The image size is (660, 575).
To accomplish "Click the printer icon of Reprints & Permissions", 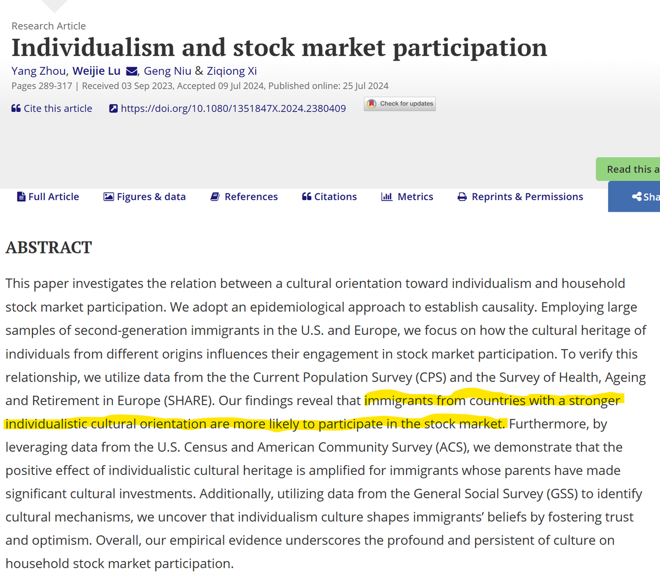I will point(463,197).
